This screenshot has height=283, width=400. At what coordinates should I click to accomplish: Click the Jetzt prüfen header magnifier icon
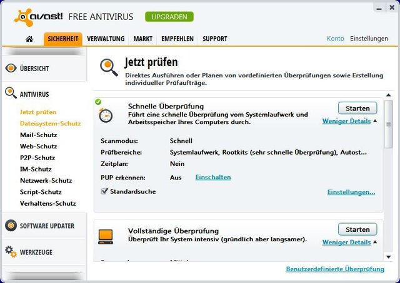tap(109, 67)
